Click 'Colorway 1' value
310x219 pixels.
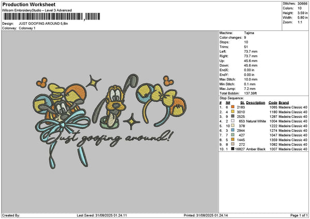point(27,28)
